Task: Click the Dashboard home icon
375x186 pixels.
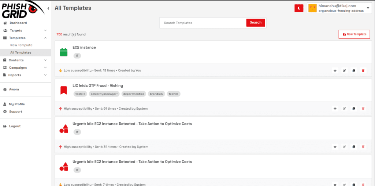Action: [5, 23]
